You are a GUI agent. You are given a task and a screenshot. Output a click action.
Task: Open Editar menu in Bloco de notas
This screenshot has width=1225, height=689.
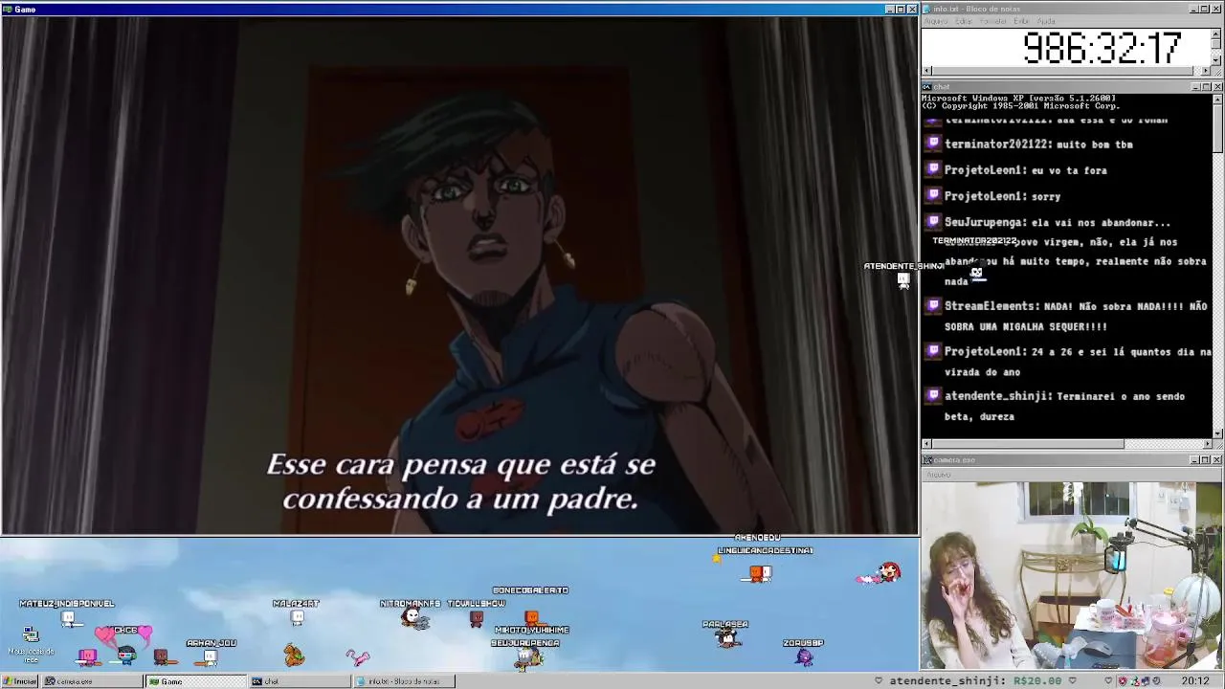pos(964,21)
